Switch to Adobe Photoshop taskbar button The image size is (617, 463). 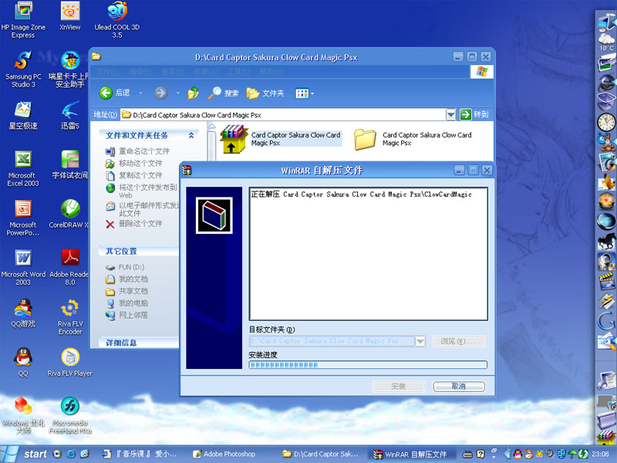pyautogui.click(x=224, y=454)
